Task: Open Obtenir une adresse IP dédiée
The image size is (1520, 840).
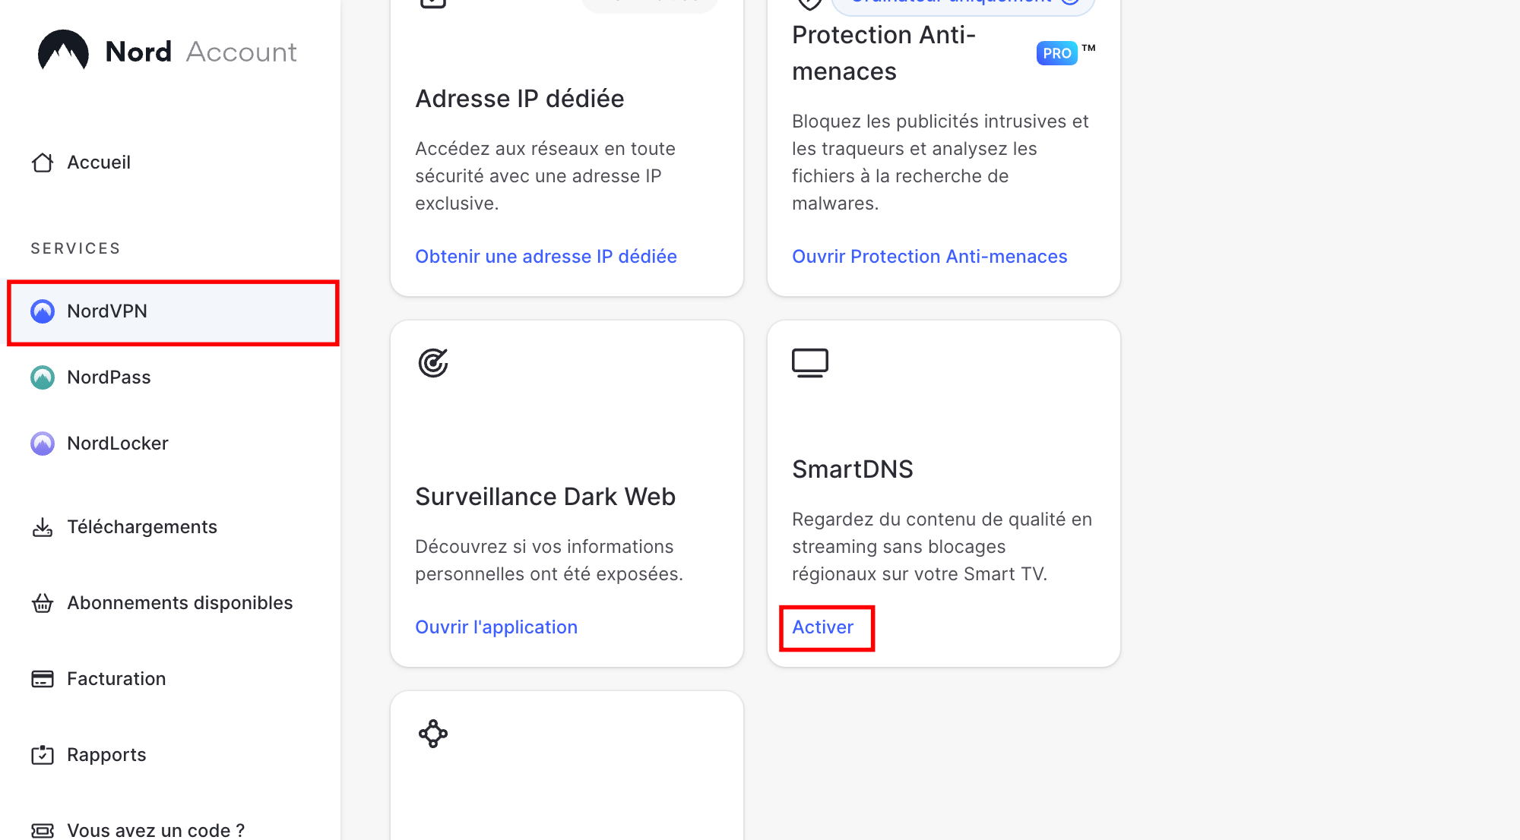Action: tap(546, 256)
